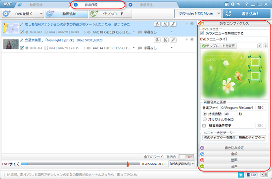Click plus icon on first video row

(x=186, y=24)
